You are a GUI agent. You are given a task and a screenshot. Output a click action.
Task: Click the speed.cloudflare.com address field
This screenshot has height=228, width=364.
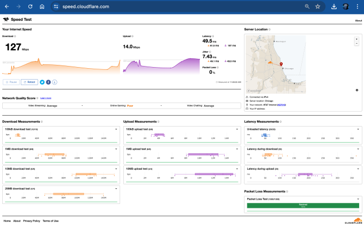point(86,7)
